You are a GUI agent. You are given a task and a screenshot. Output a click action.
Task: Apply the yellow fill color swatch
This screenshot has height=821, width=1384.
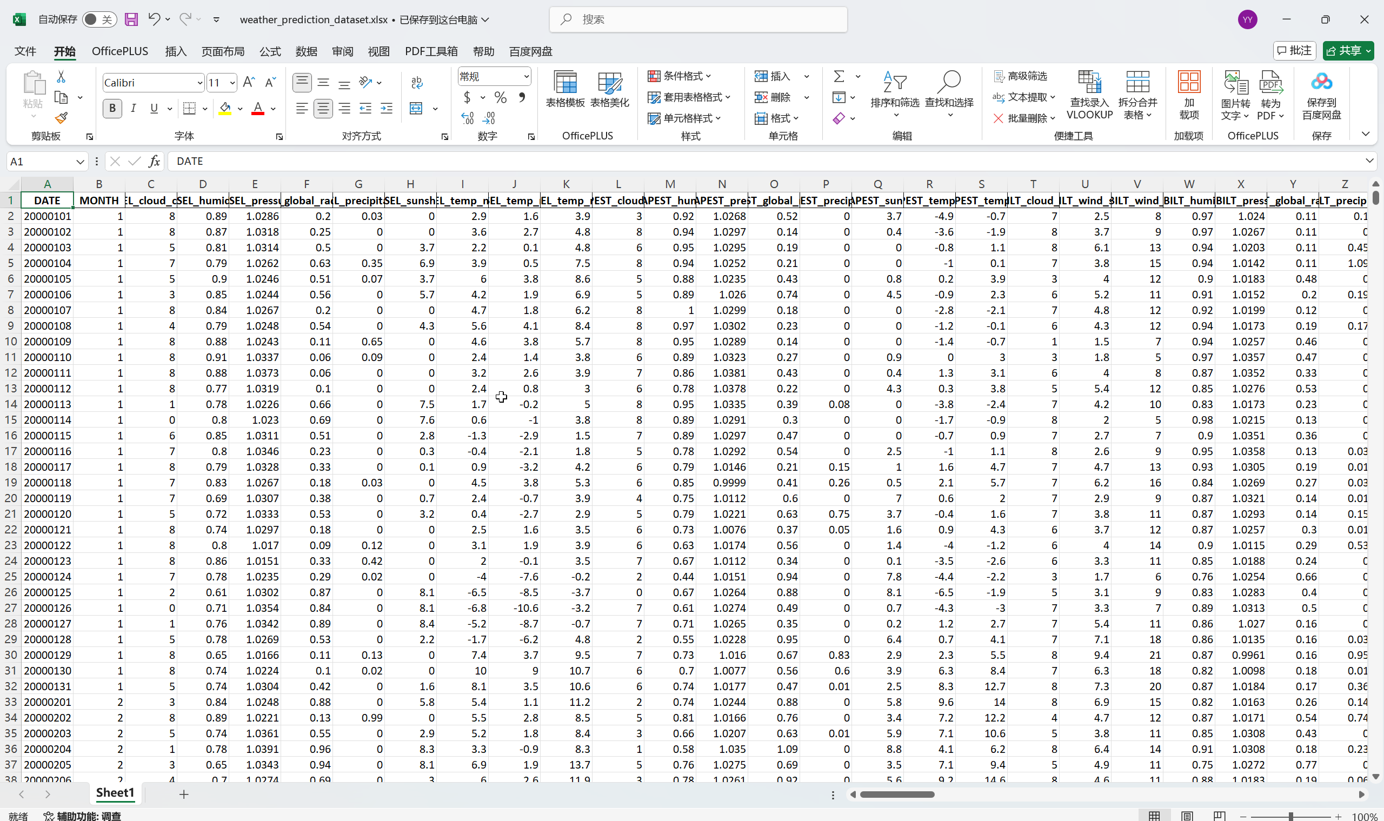(225, 109)
